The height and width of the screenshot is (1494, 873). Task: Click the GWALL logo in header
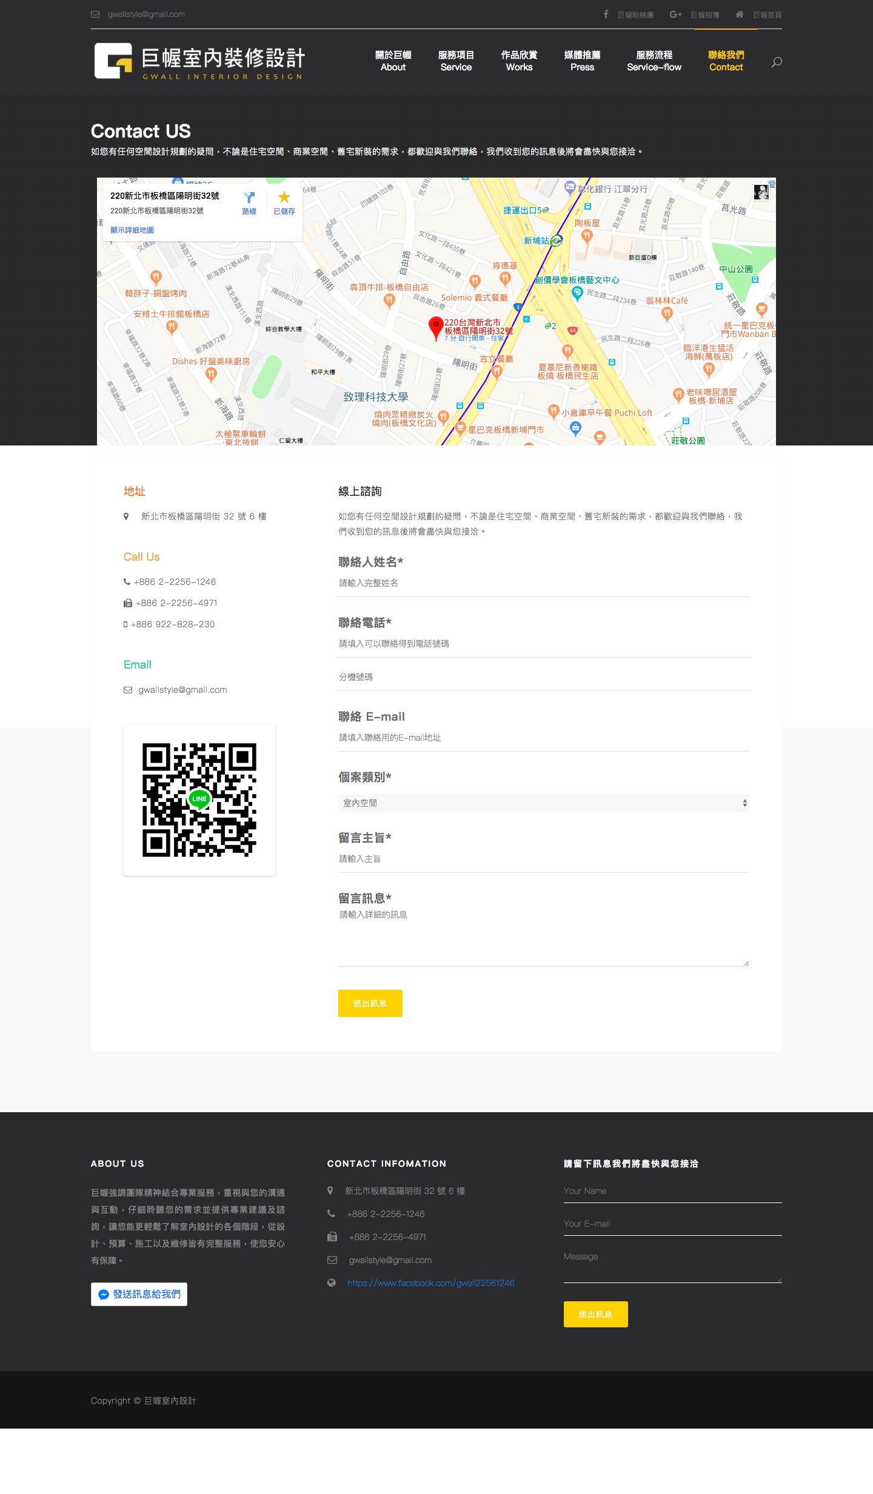pos(199,61)
